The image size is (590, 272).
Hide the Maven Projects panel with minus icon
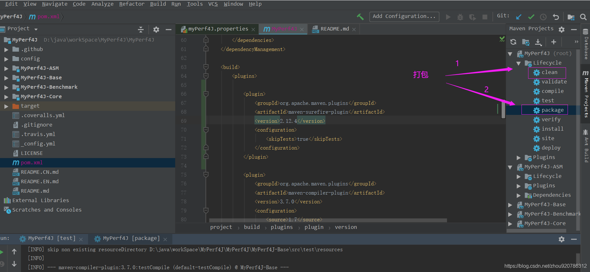coord(574,29)
